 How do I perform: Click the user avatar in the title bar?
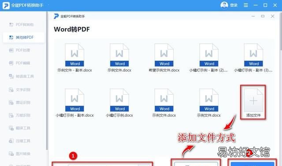(x=224, y=5)
